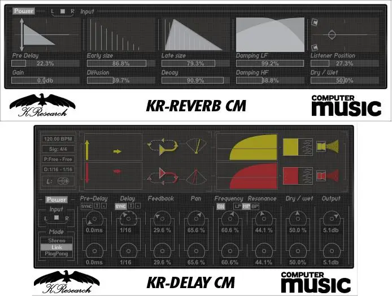
Task: Adjust the Gain 0.0db slider
Action: pos(45,80)
